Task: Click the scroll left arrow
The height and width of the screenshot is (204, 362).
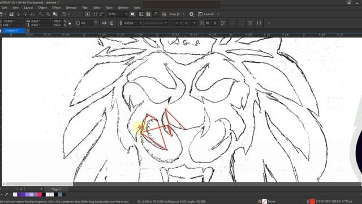Action: pos(3,184)
